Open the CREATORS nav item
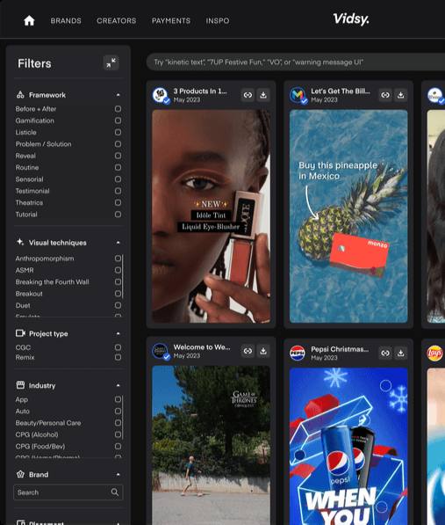The width and height of the screenshot is (445, 525). pyautogui.click(x=116, y=21)
